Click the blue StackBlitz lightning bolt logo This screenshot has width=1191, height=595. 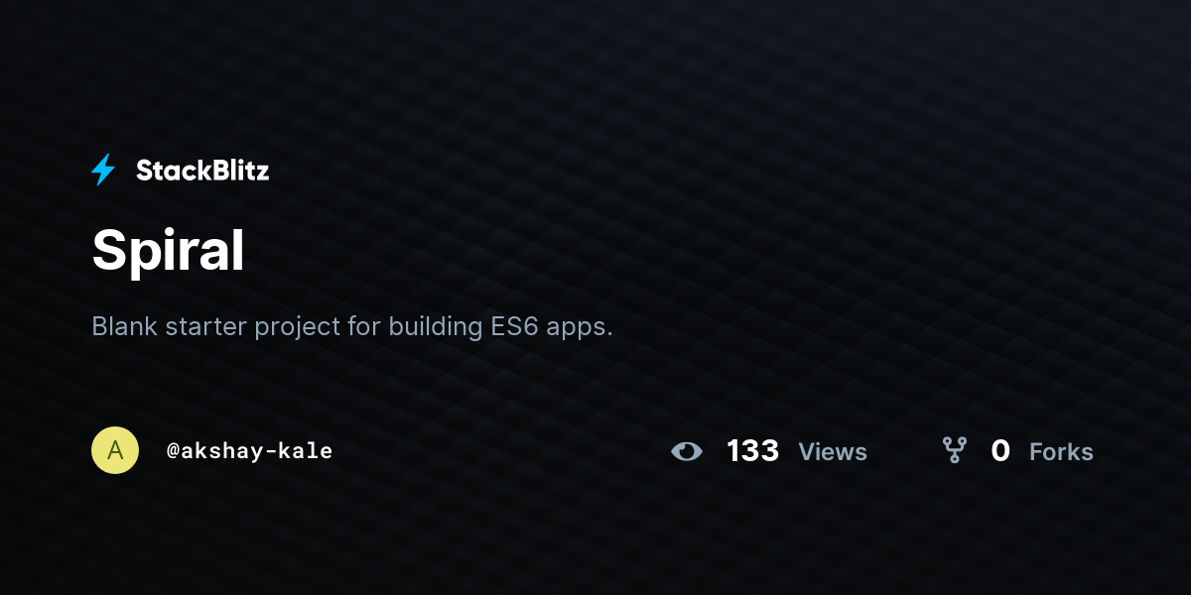[103, 171]
